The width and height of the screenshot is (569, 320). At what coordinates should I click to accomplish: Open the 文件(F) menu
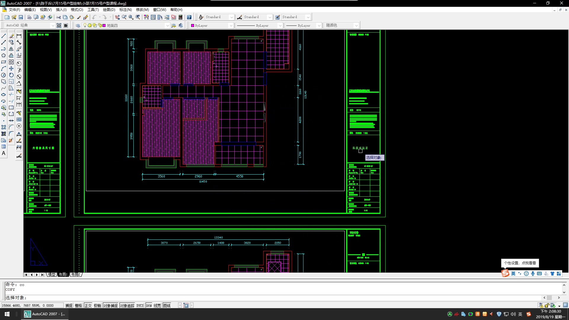click(x=14, y=10)
